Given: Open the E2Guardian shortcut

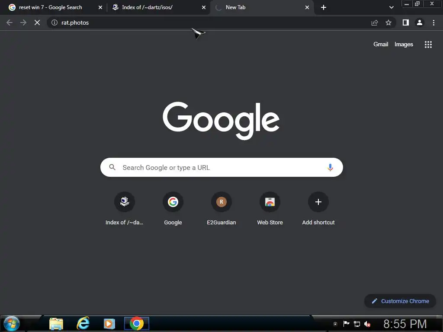Looking at the screenshot, I should tap(221, 209).
